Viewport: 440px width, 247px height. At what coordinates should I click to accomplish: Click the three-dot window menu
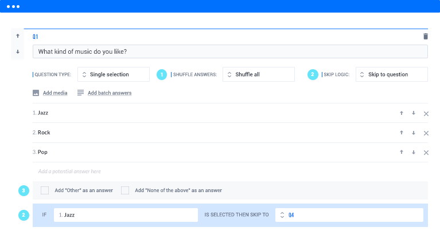tap(13, 6)
